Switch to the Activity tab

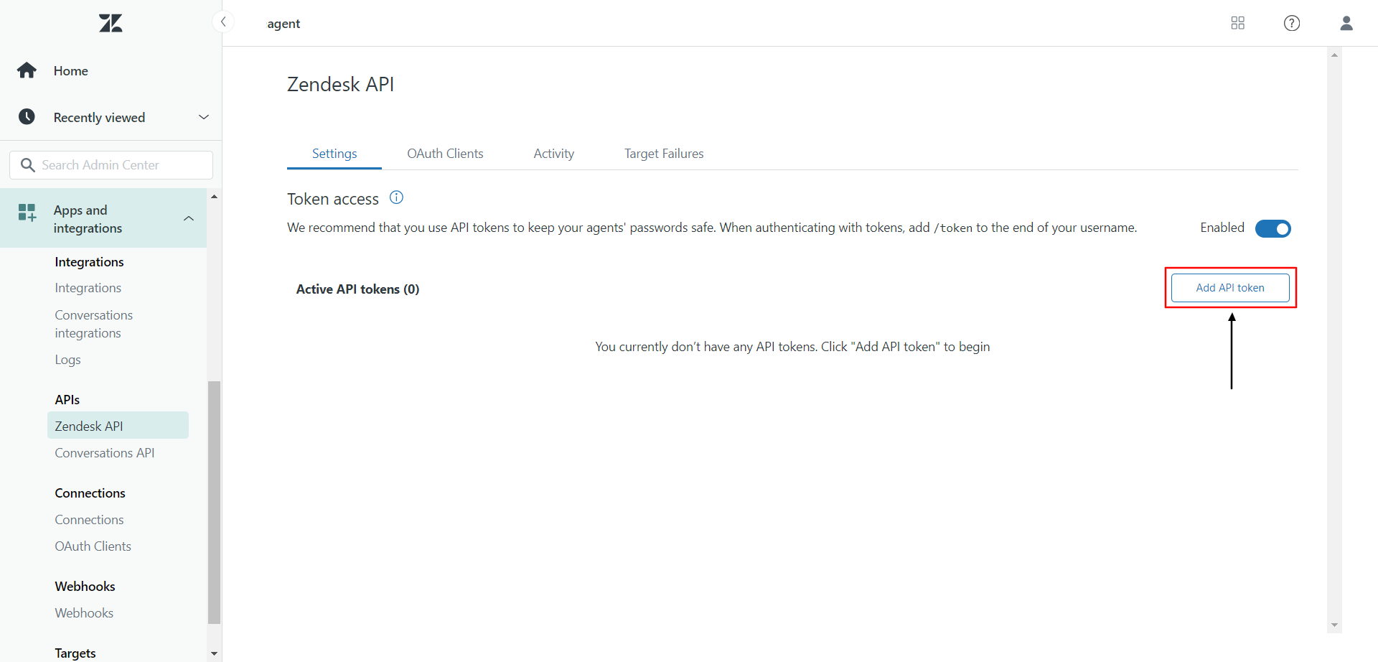coord(553,154)
